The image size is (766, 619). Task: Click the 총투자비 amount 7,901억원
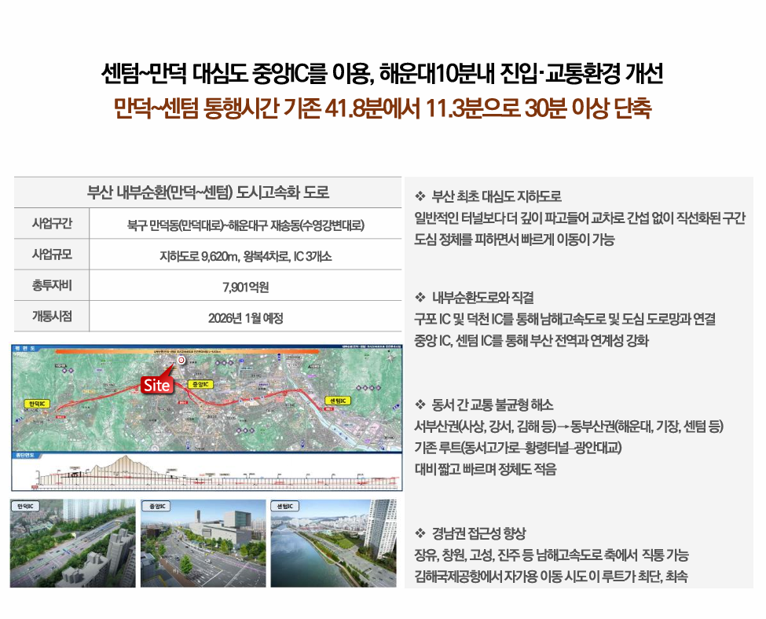tap(245, 284)
